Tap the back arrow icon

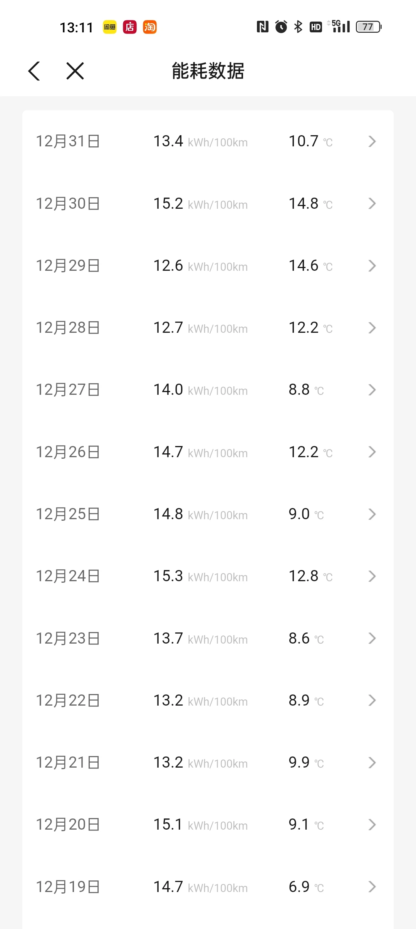point(34,71)
